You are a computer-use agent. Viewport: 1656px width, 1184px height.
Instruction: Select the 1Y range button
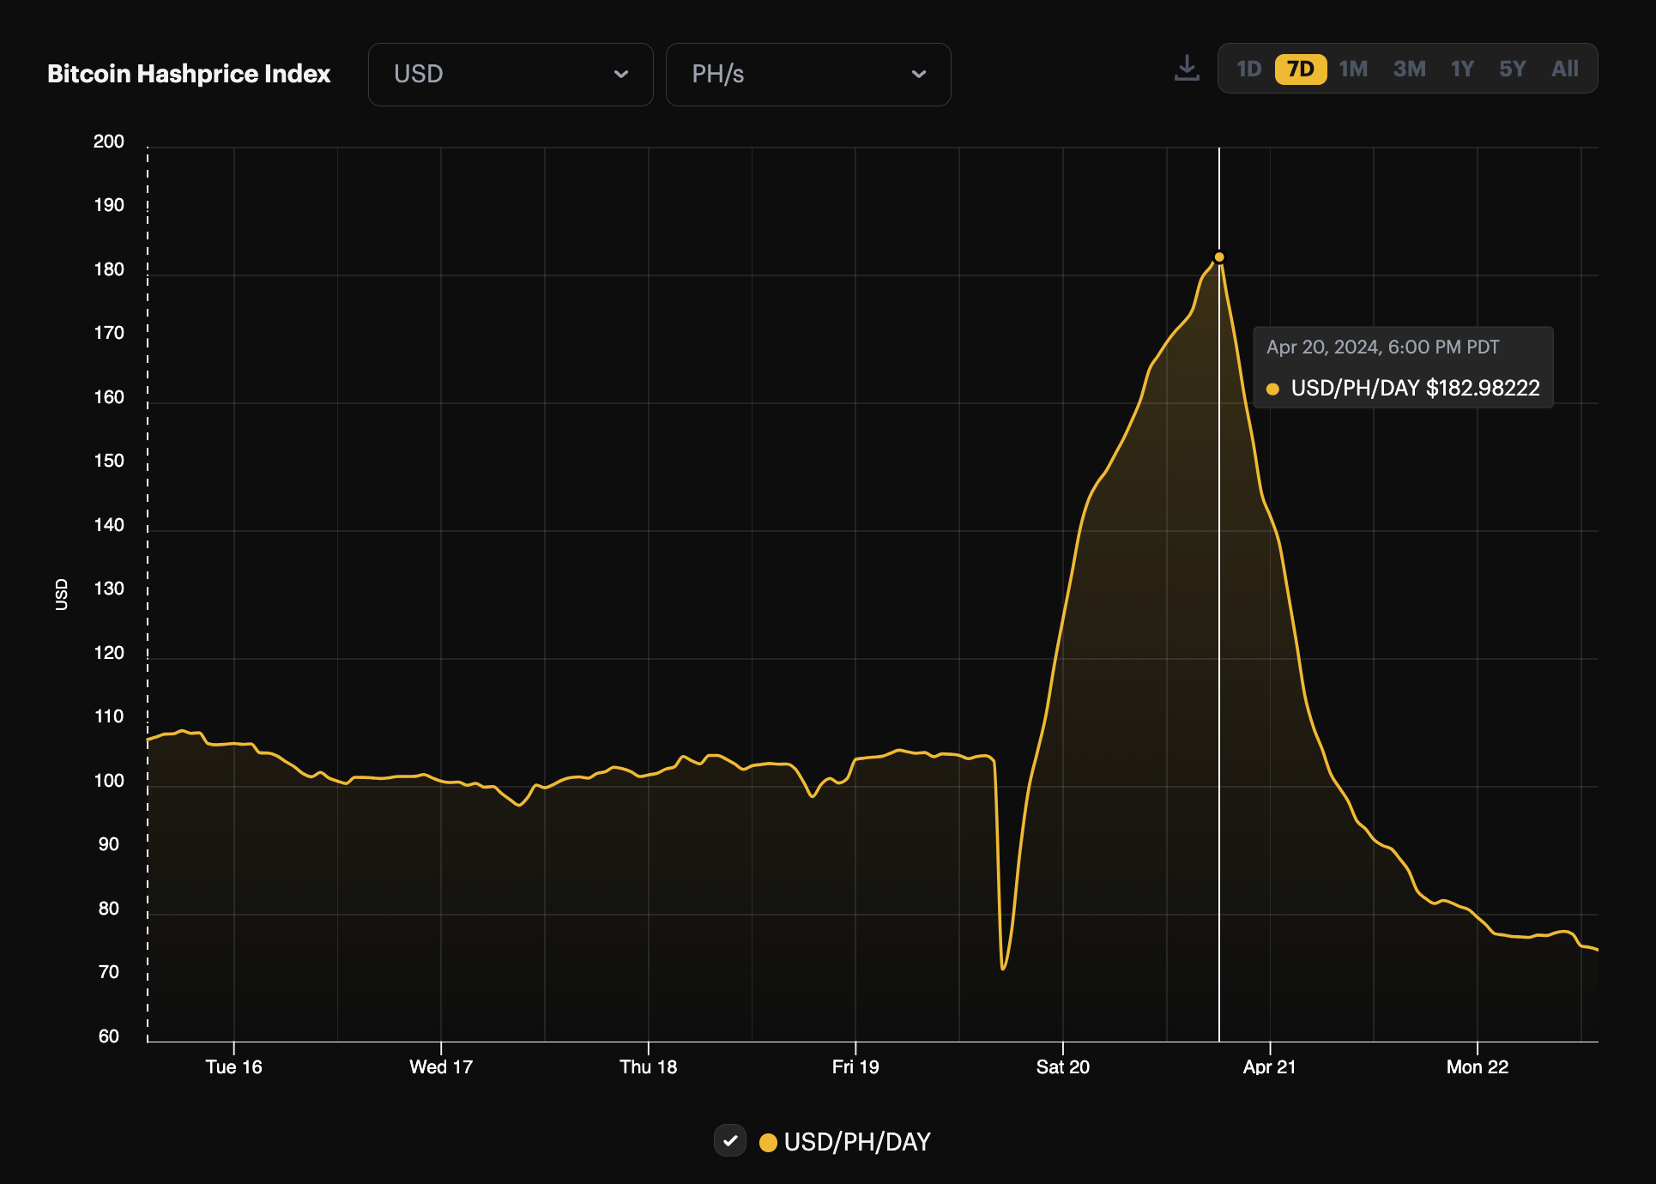1462,69
